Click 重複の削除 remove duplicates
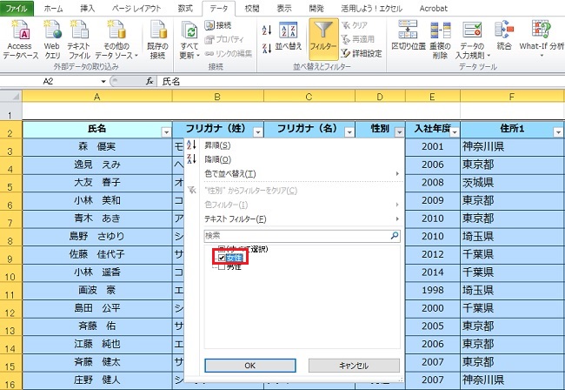Image resolution: width=565 pixels, height=390 pixels. pos(441,39)
